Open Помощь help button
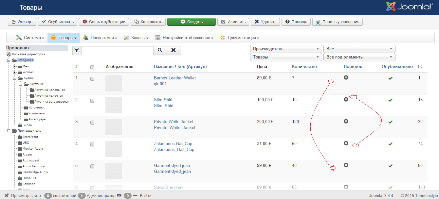The height and width of the screenshot is (199, 439). 296,22
